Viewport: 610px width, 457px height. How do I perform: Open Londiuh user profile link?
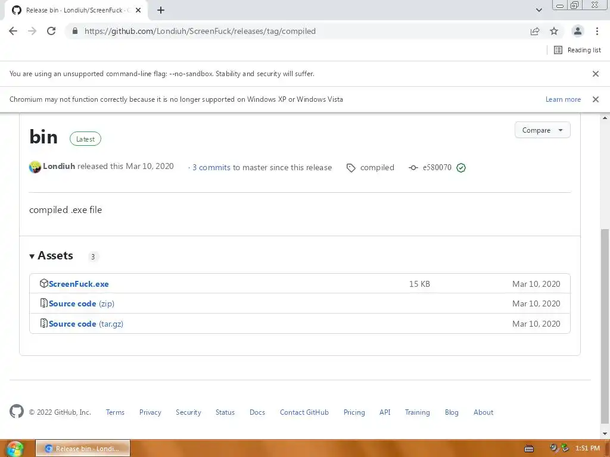[x=59, y=167]
